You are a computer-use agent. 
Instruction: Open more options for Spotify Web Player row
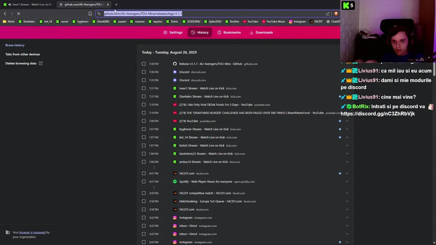click(347, 182)
